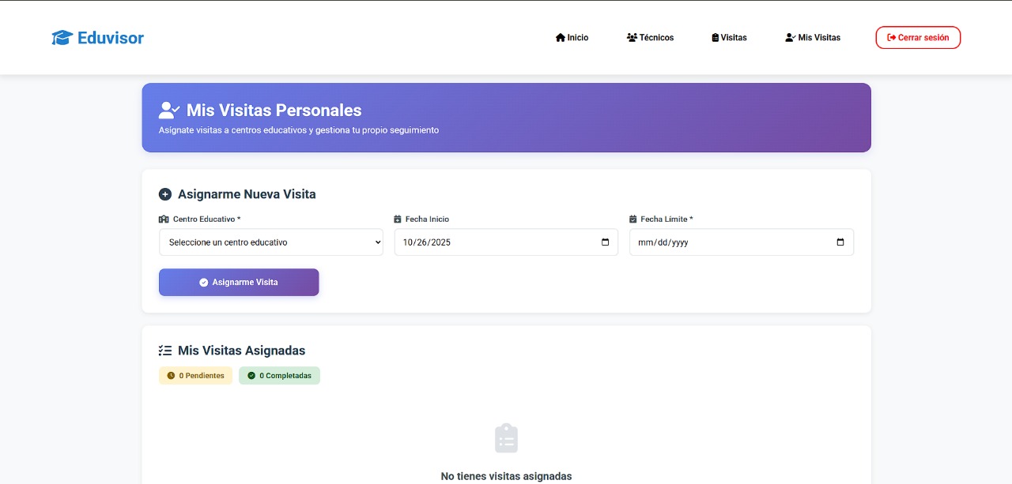Screen dimensions: 1012x484
Task: Open the calendar picker in Fecha Límite
Action: tap(840, 242)
